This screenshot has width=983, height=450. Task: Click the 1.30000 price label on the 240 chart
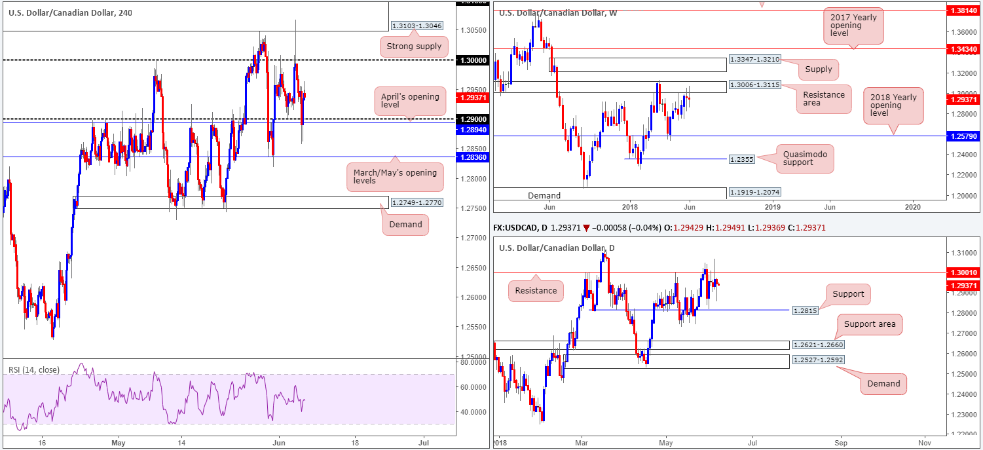click(472, 60)
